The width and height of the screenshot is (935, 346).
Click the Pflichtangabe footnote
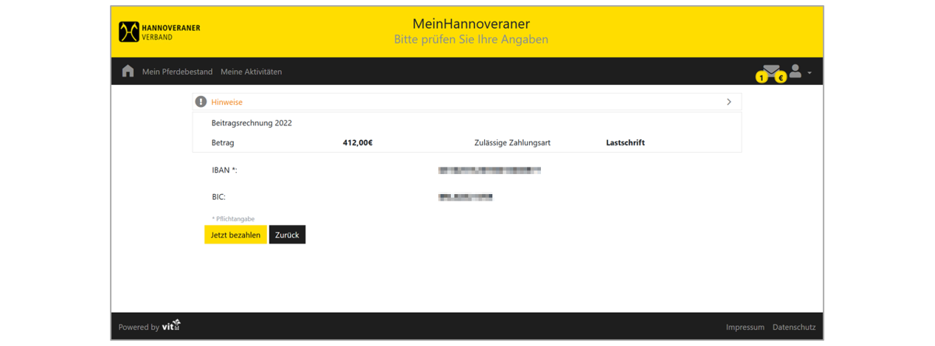[233, 219]
